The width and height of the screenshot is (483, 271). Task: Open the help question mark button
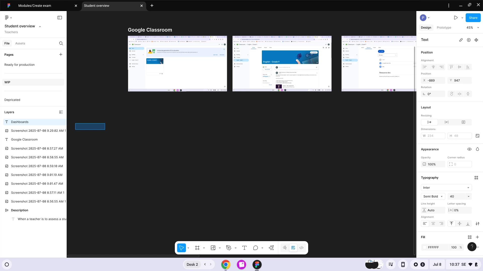point(472,247)
